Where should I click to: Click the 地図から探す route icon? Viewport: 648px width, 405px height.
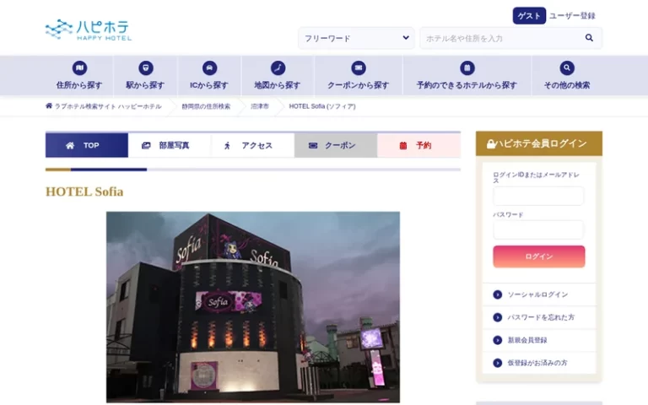[x=278, y=67]
